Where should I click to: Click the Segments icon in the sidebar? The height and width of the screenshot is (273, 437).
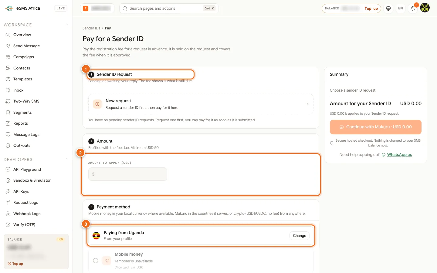[x=8, y=112]
